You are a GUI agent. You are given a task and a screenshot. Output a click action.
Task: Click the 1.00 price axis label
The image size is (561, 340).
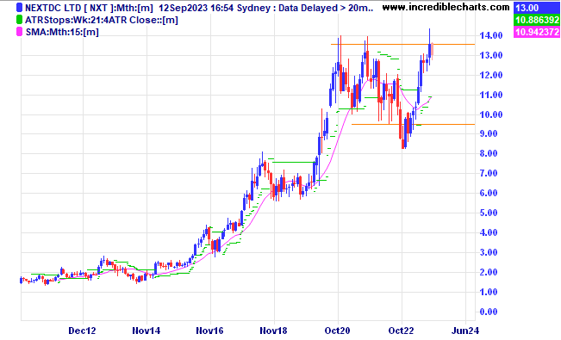pos(488,292)
